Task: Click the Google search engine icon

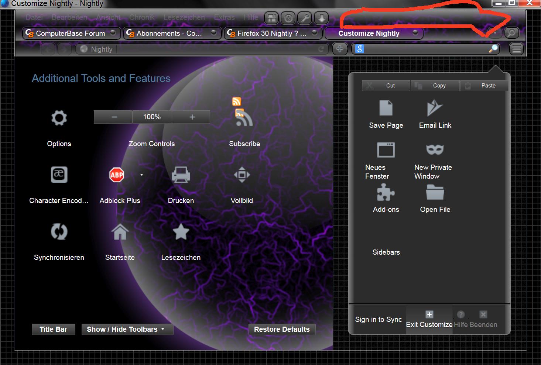Action: point(360,49)
